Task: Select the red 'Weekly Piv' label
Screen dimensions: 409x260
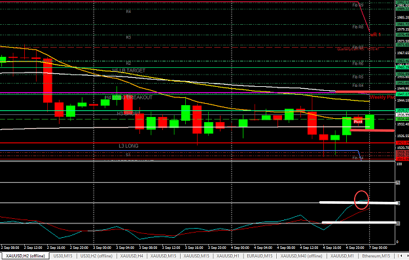Action: [x=382, y=97]
